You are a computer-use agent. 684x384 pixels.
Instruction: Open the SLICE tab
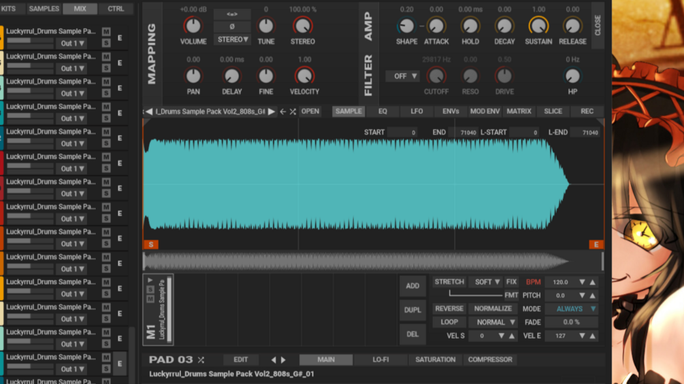[553, 111]
